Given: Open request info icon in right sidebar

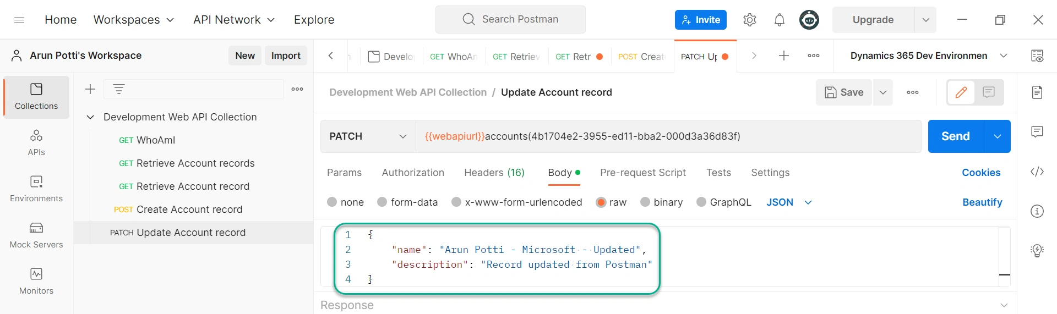Looking at the screenshot, I should pos(1037,211).
